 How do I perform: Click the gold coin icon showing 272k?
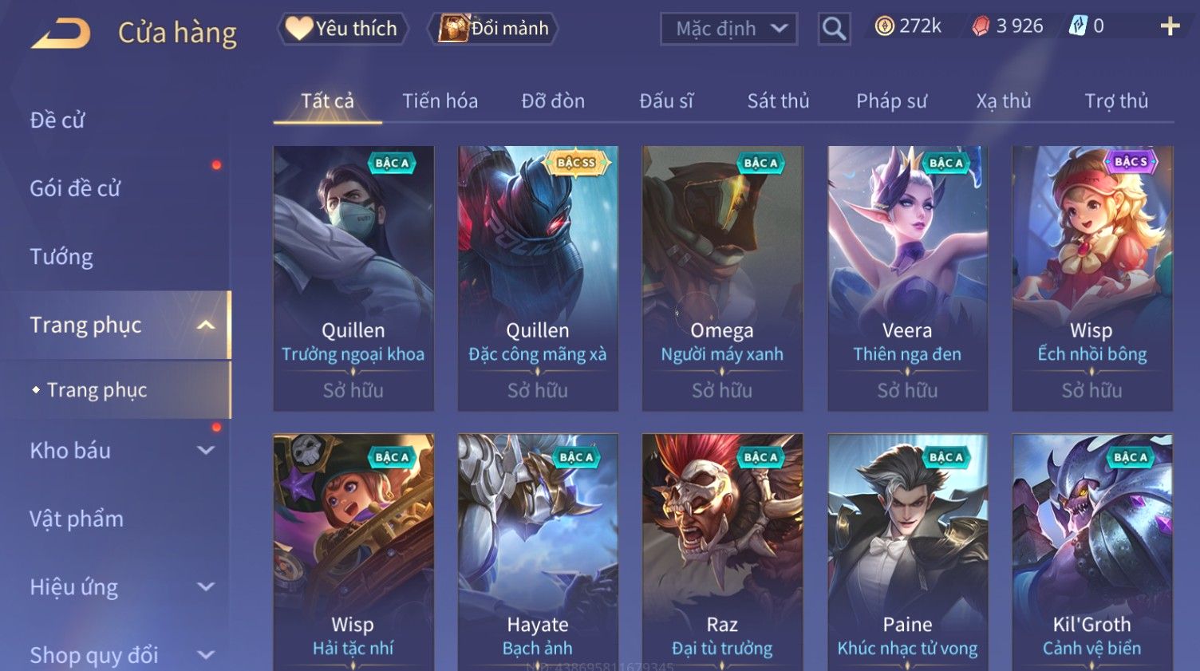pos(884,26)
